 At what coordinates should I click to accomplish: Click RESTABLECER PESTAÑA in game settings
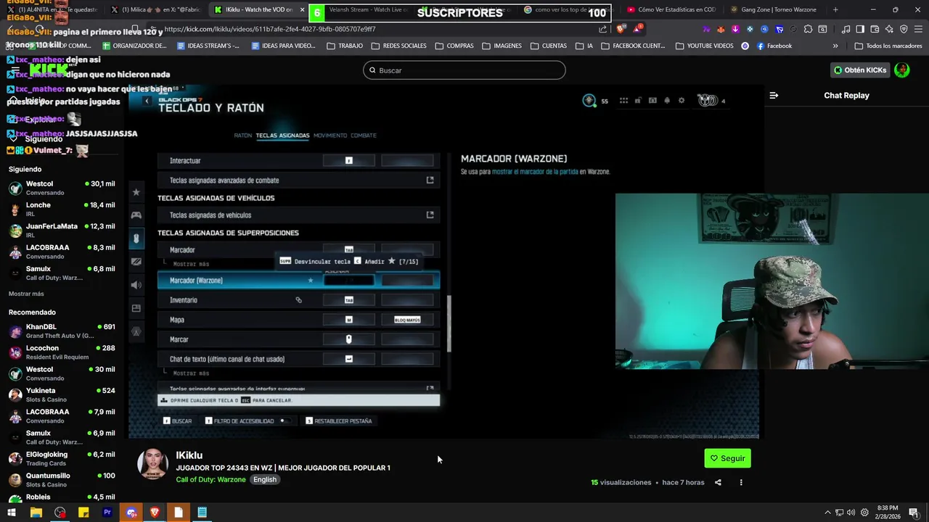pos(338,420)
